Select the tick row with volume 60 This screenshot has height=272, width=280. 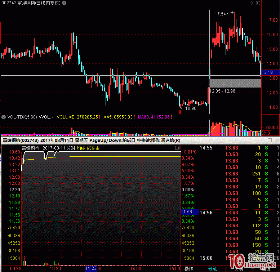239,238
